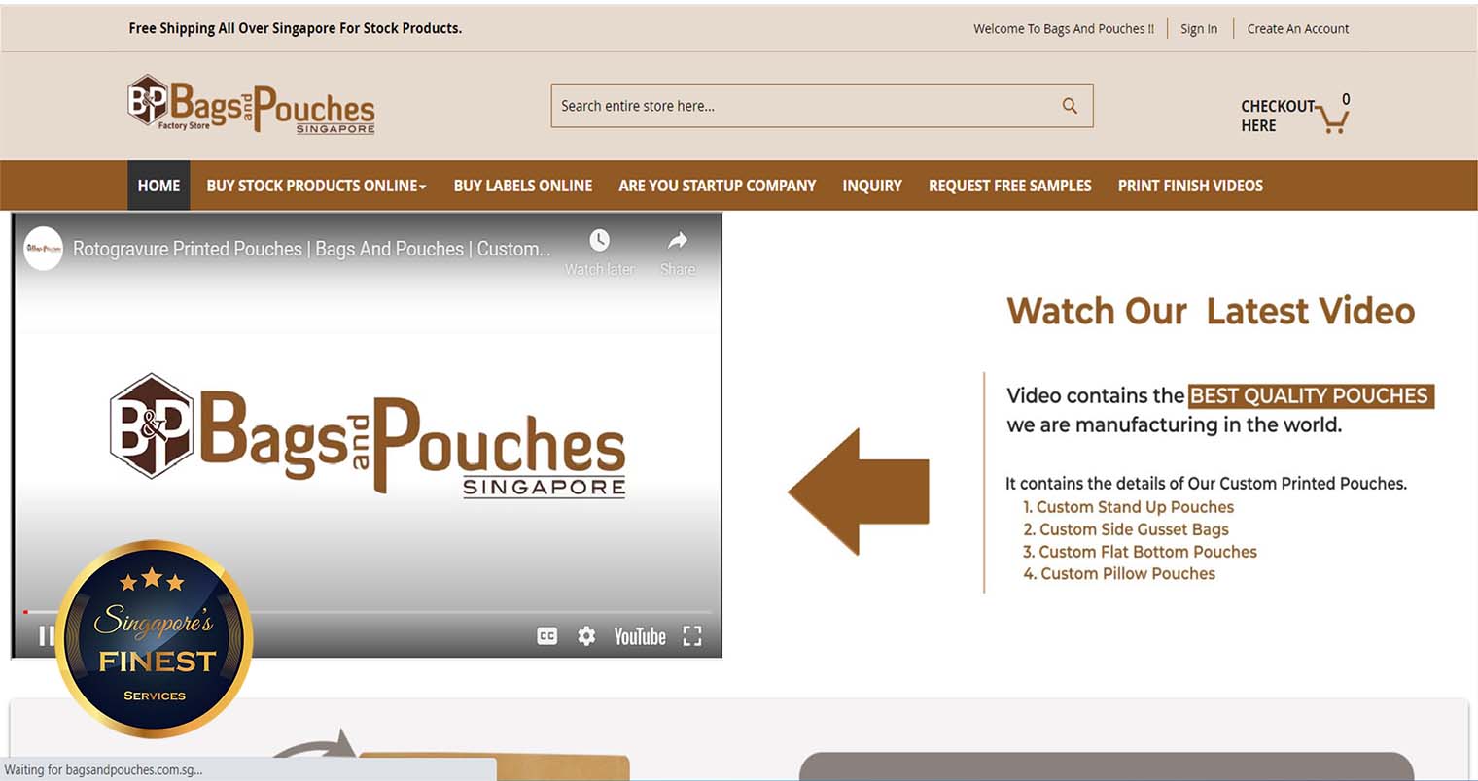Screen dimensions: 1478x781
Task: Click the search magnifier icon
Action: point(1070,106)
